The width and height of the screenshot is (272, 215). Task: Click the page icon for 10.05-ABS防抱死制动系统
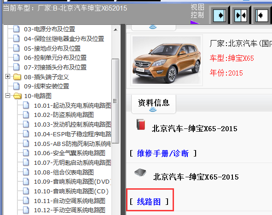[26, 144]
